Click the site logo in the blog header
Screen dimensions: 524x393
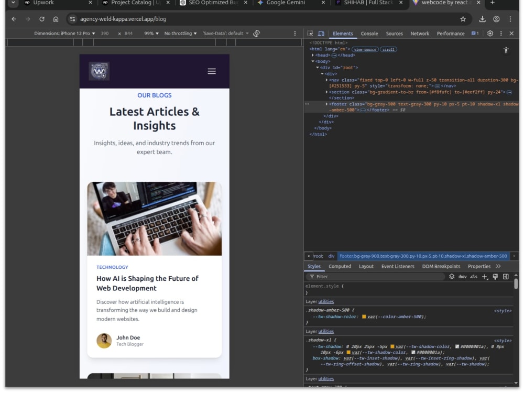pyautogui.click(x=99, y=71)
